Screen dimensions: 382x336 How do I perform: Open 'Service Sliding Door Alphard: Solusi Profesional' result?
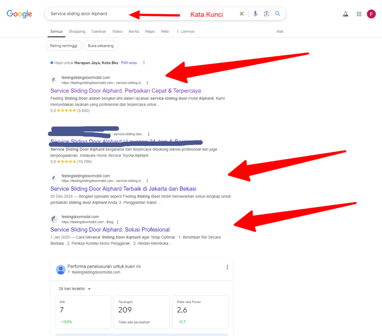(110, 230)
